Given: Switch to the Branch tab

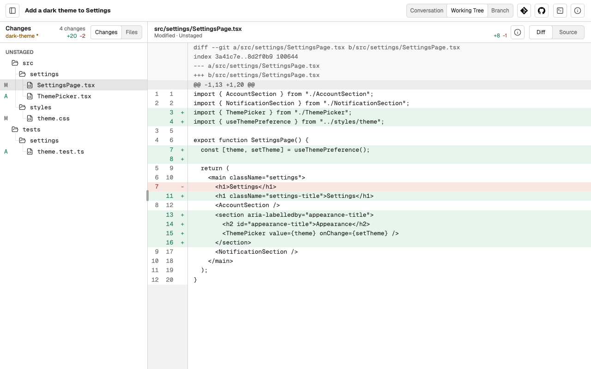Looking at the screenshot, I should [500, 11].
